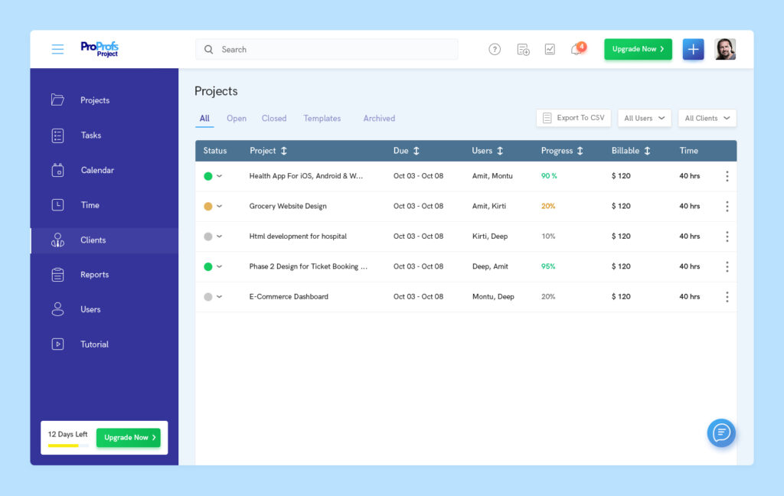
Task: Sort table by Billable column arrow
Action: coord(647,151)
